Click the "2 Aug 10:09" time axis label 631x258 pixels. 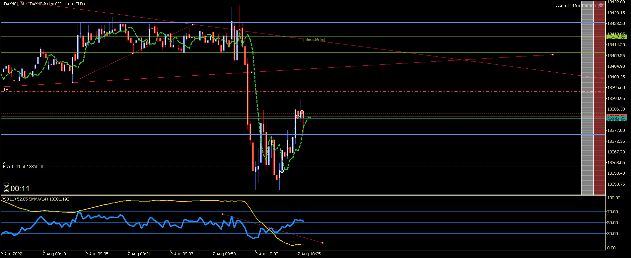(x=267, y=254)
